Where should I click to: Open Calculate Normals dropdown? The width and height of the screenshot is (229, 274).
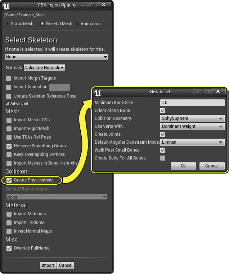pyautogui.click(x=44, y=68)
